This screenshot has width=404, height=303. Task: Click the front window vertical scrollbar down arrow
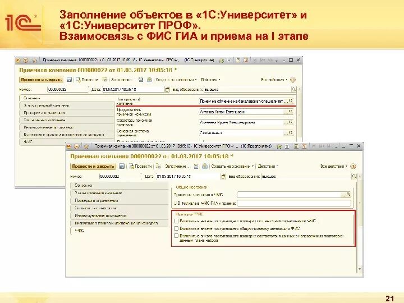click(x=360, y=269)
